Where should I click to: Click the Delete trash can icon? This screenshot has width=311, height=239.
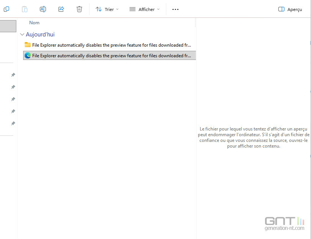(79, 9)
